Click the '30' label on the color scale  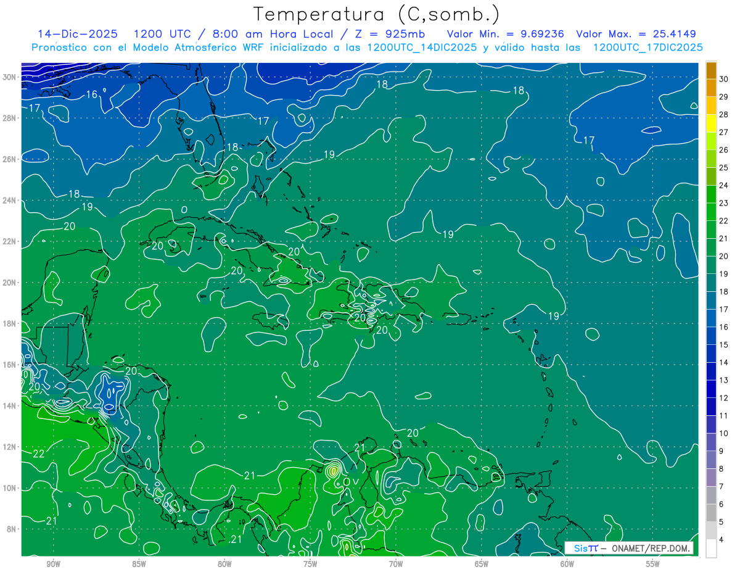tap(724, 79)
